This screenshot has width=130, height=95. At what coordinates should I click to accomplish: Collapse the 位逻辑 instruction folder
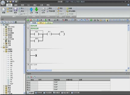(x=4, y=51)
